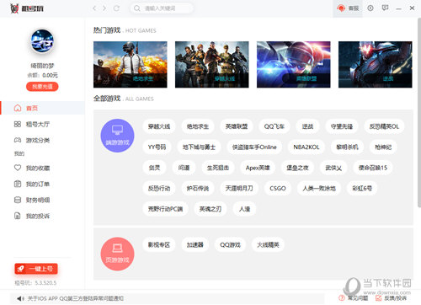Select the 荒野行动PC端 game tag

(165, 209)
